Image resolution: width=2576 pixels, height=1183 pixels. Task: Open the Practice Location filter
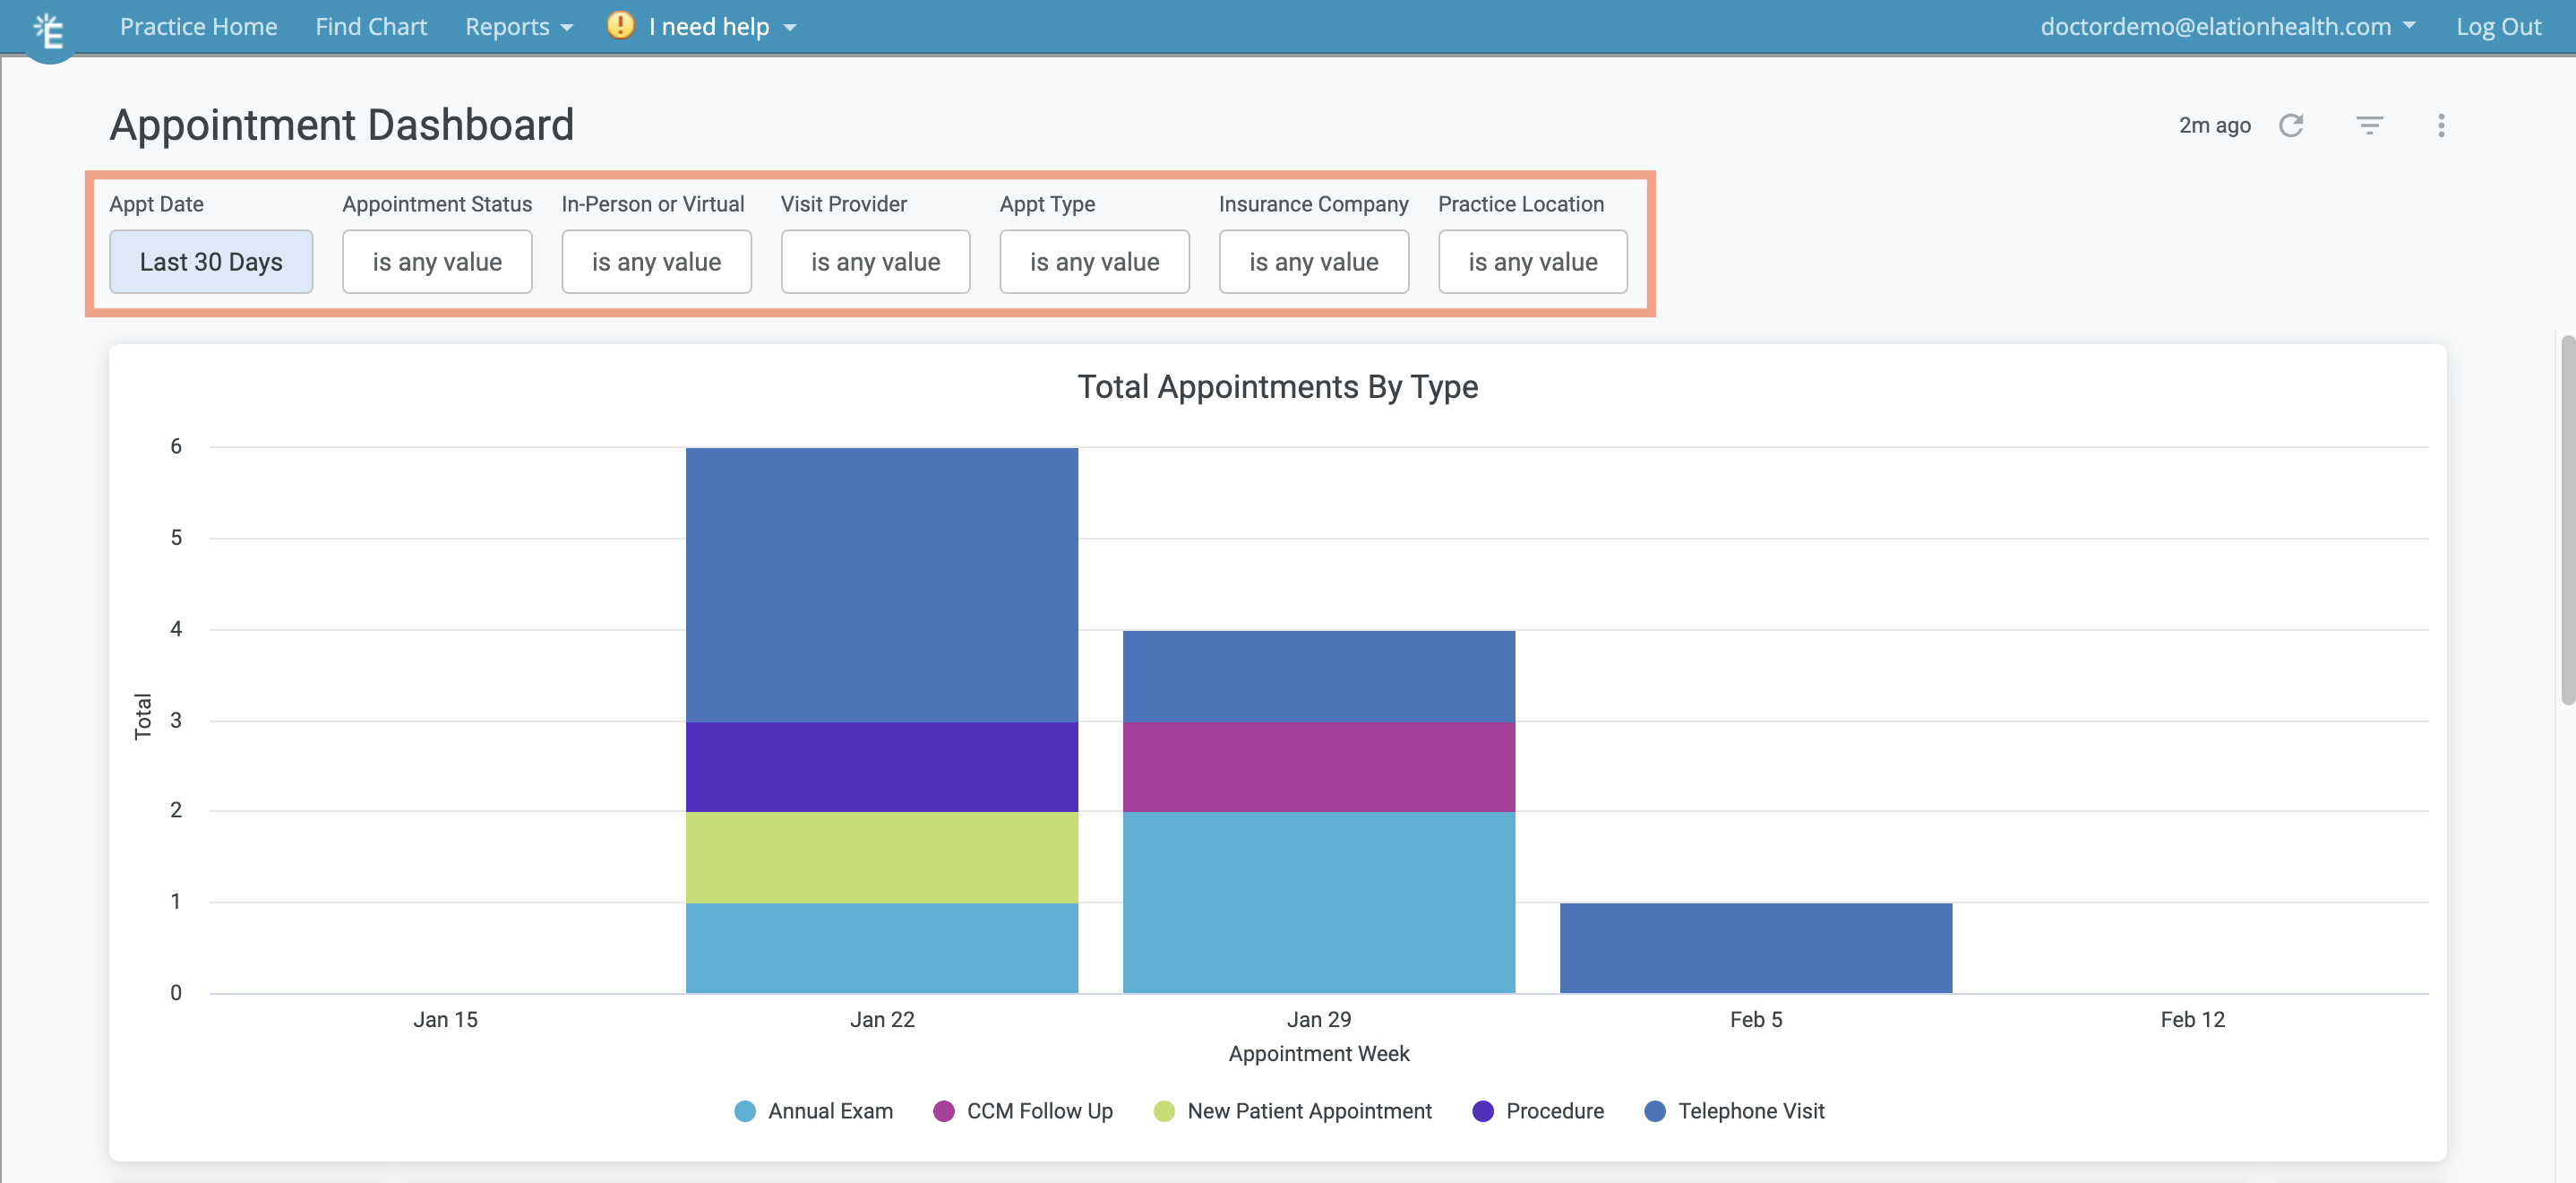(x=1532, y=261)
